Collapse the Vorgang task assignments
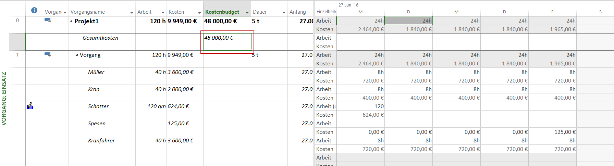614x166 pixels. click(77, 55)
